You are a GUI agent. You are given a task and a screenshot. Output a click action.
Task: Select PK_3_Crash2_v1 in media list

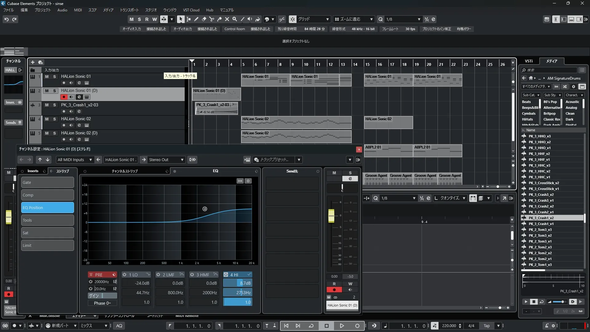point(541,212)
